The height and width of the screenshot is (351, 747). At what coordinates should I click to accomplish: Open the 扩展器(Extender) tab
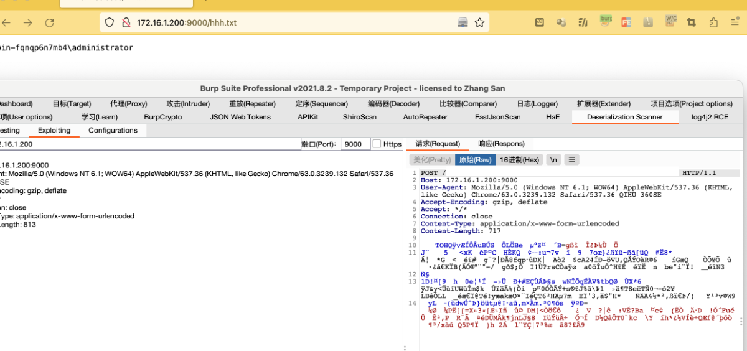[x=603, y=104]
